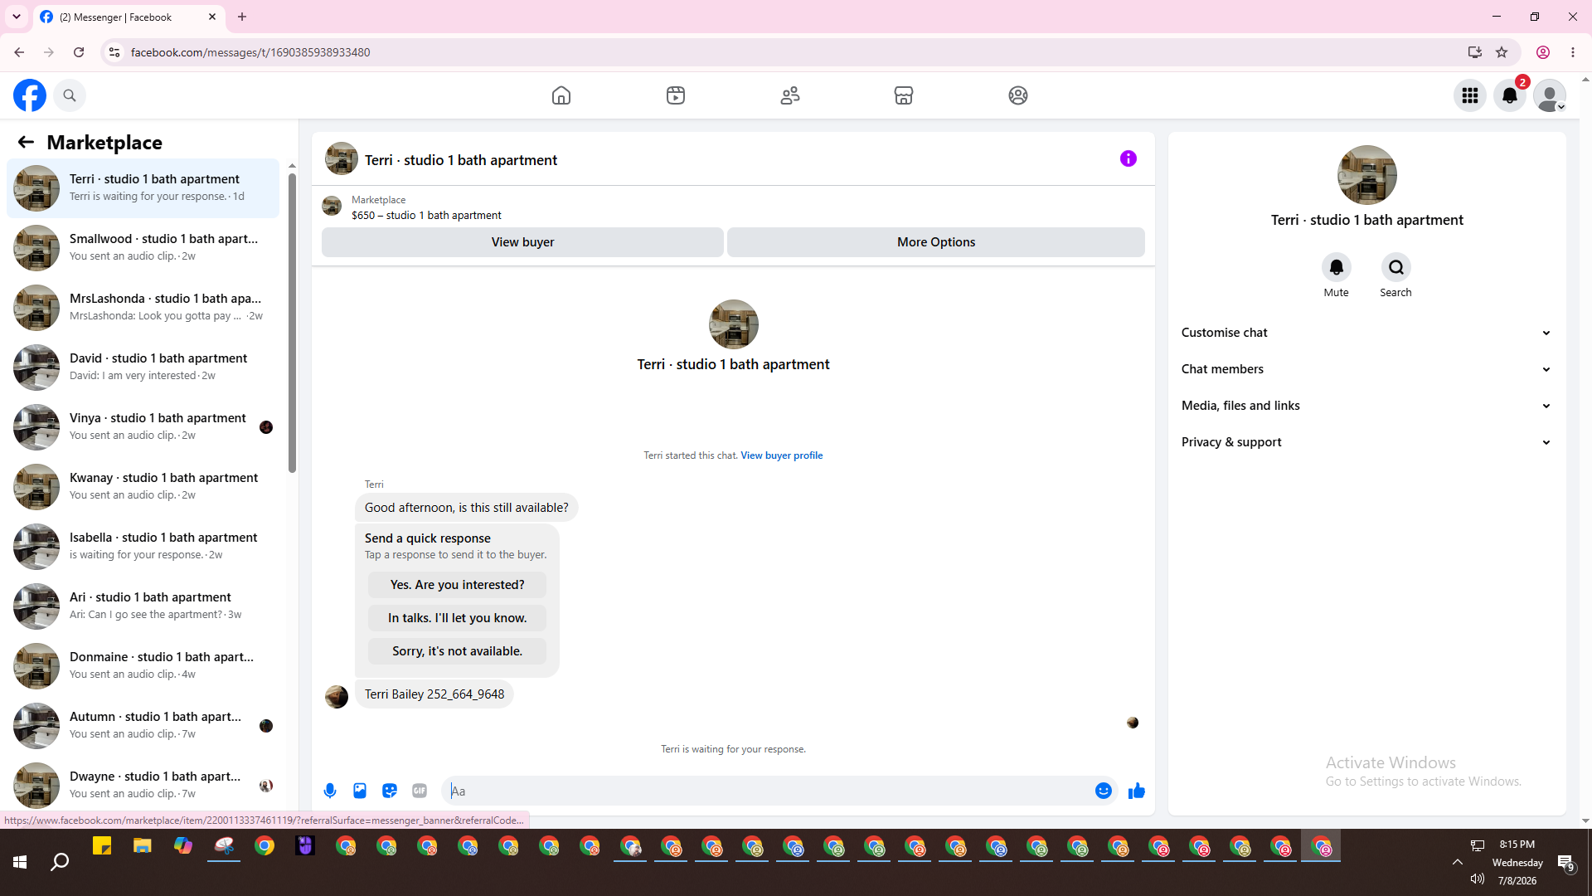
Task: Open the Donmaine conversation
Action: click(143, 666)
